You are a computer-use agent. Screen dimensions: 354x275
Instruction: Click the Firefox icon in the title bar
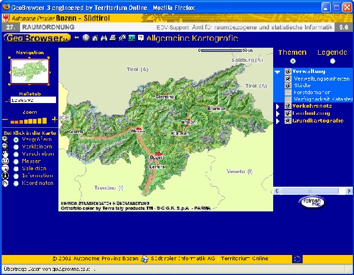[6, 7]
